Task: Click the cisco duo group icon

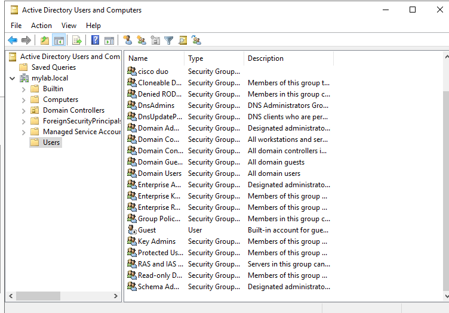Action: point(132,71)
